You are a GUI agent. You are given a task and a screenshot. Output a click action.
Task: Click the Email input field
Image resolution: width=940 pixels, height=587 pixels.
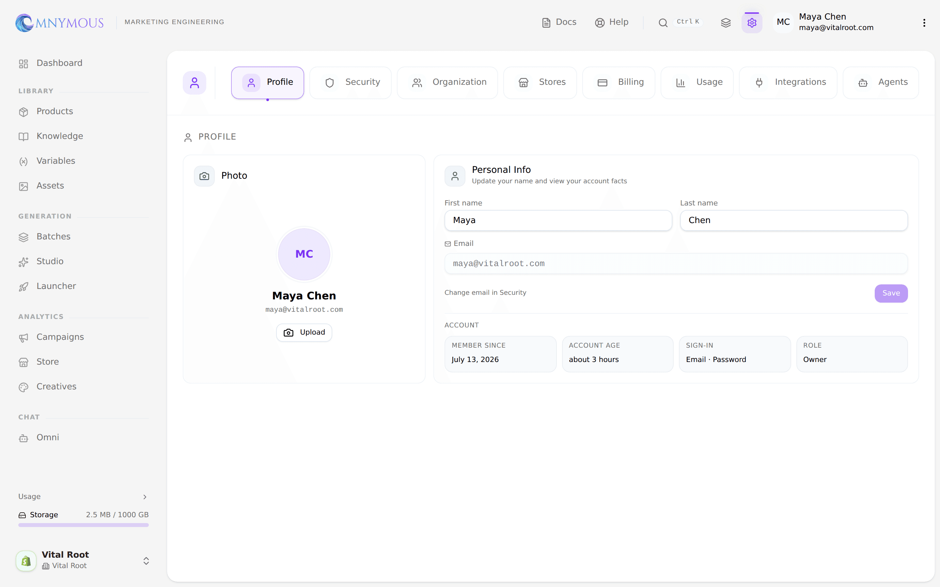(676, 263)
